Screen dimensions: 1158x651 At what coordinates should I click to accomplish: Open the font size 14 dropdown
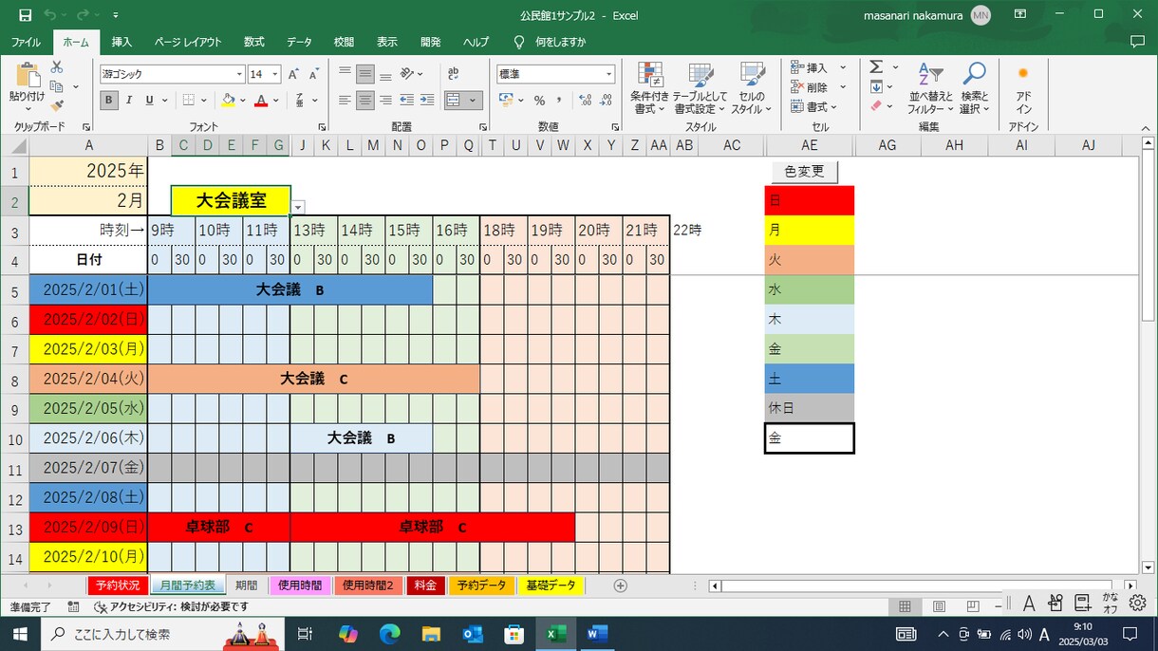(275, 74)
